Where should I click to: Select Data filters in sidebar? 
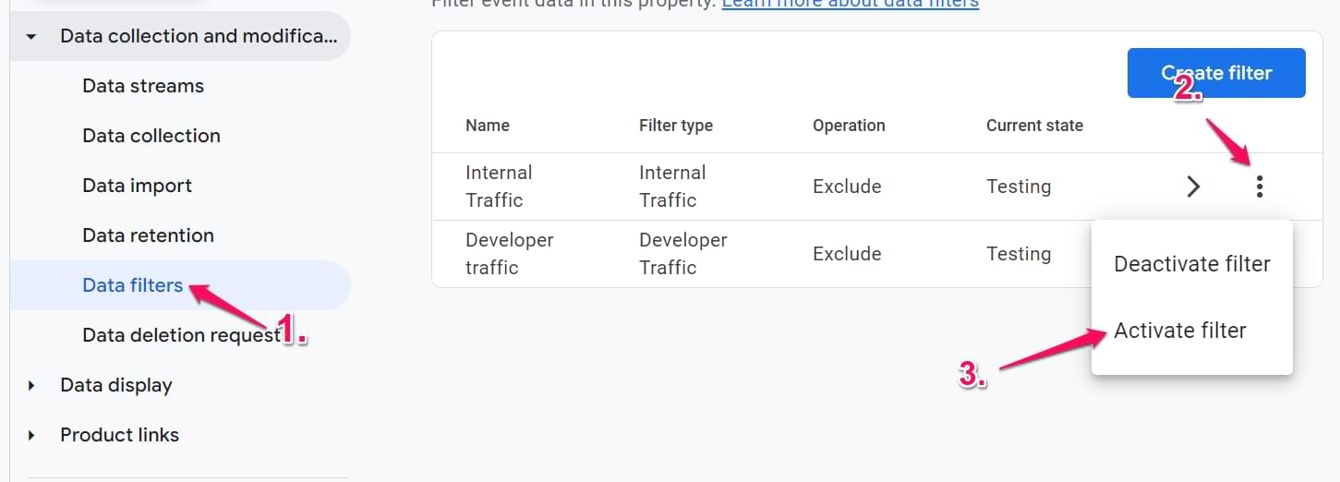coord(132,285)
